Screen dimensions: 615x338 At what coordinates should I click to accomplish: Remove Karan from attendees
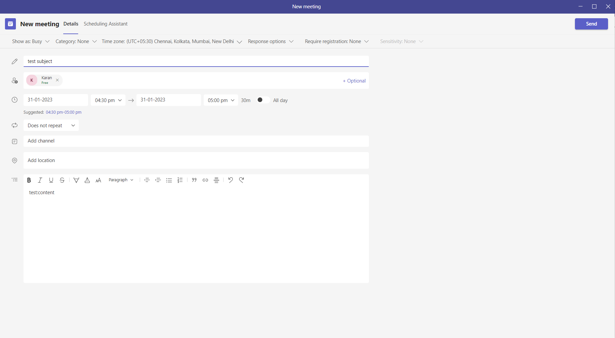pyautogui.click(x=57, y=80)
